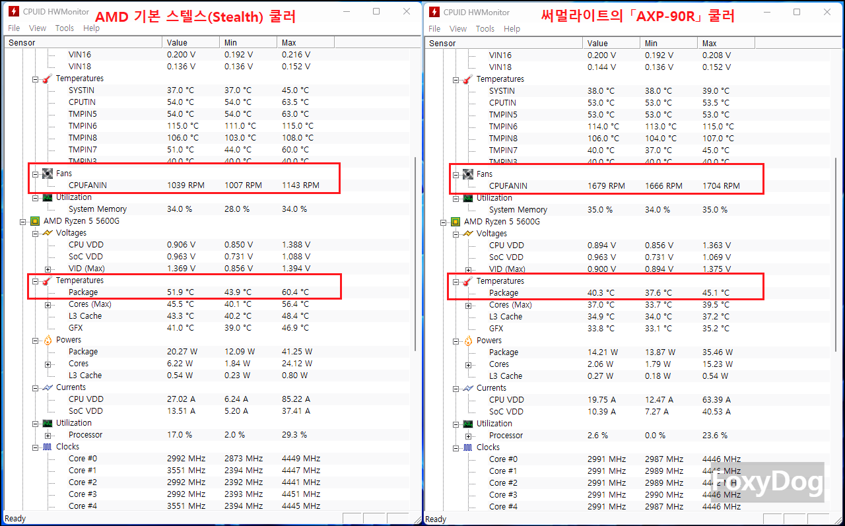Click the Clocks icon in the left window
This screenshot has width=845, height=526.
click(x=47, y=447)
